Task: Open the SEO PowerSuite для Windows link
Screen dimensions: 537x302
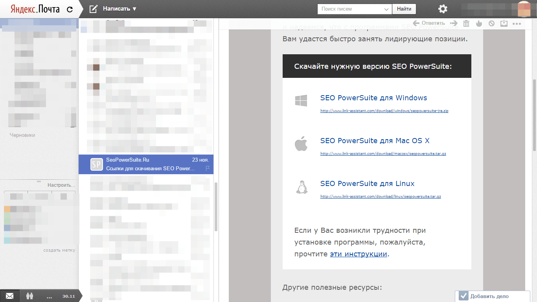Action: (373, 98)
